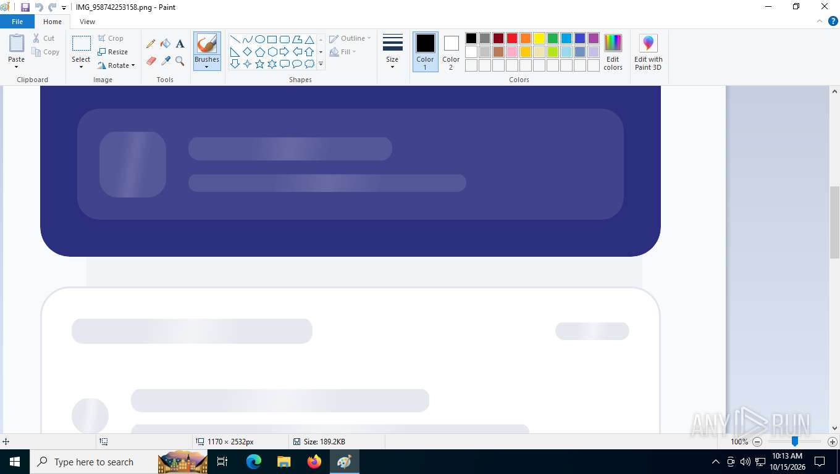This screenshot has width=840, height=474.
Task: Choose the Rounded rectangular callout shape
Action: (x=285, y=64)
